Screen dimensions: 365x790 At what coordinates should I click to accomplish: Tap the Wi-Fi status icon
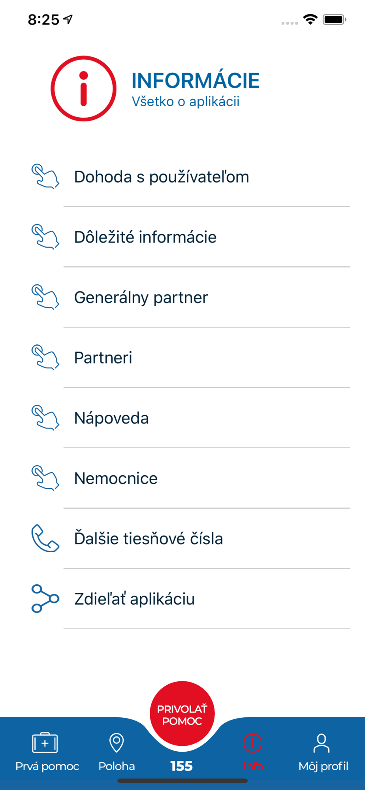(310, 19)
